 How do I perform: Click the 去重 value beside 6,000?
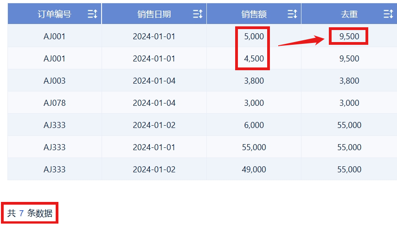(349, 125)
